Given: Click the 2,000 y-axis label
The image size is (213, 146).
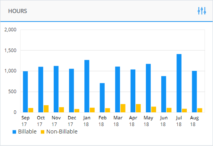Looking at the screenshot, I should coord(10,30).
